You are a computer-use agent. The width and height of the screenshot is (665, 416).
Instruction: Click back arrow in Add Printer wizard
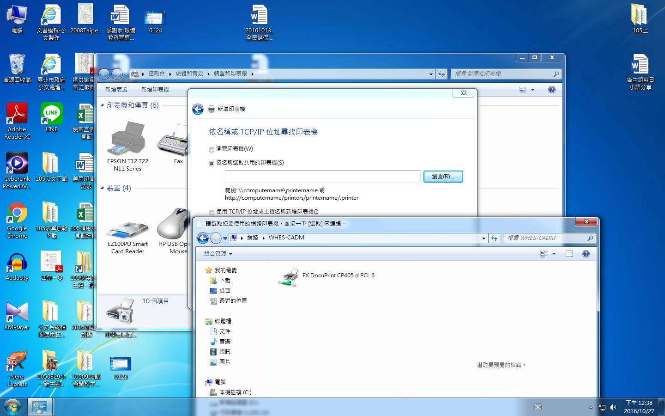click(x=198, y=109)
